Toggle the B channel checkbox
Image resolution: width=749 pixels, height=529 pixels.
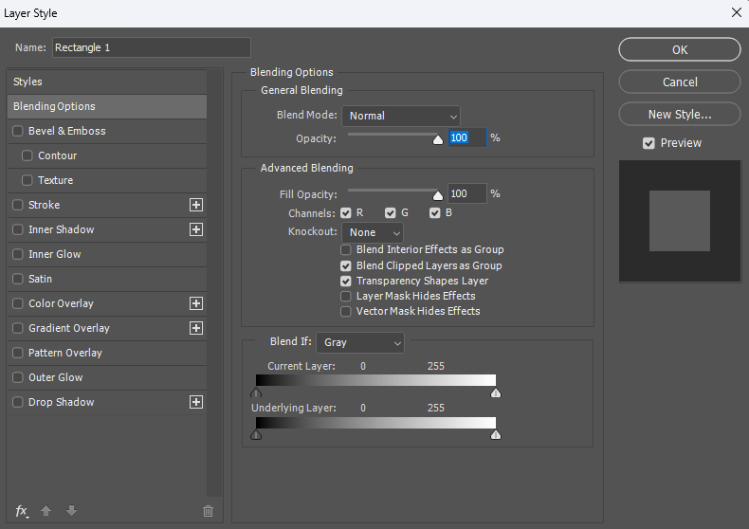point(434,213)
